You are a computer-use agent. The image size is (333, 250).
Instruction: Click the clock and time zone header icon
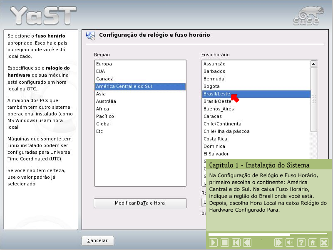point(90,36)
